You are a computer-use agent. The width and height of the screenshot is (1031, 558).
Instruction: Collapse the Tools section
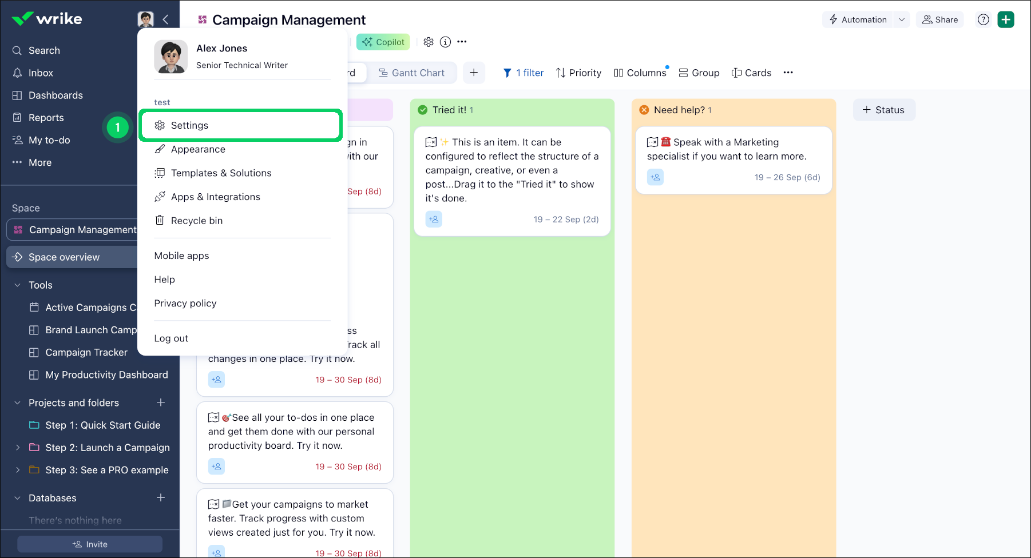17,285
